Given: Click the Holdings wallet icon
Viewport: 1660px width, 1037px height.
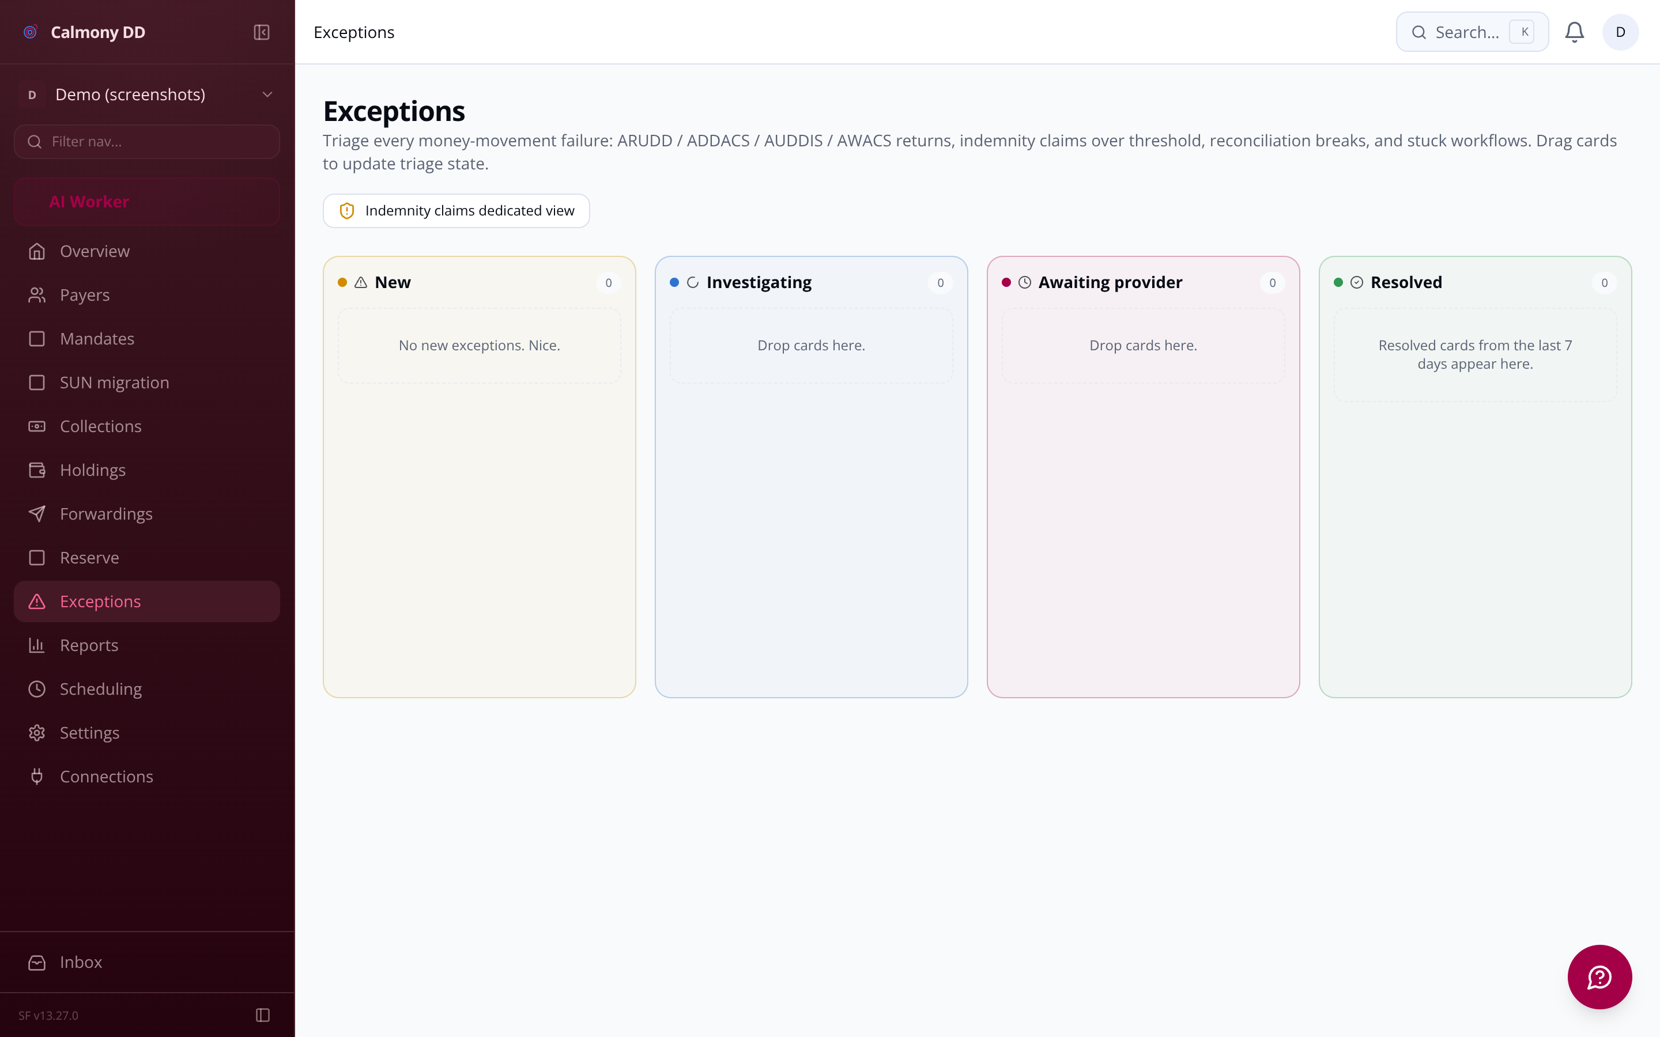Looking at the screenshot, I should (37, 471).
